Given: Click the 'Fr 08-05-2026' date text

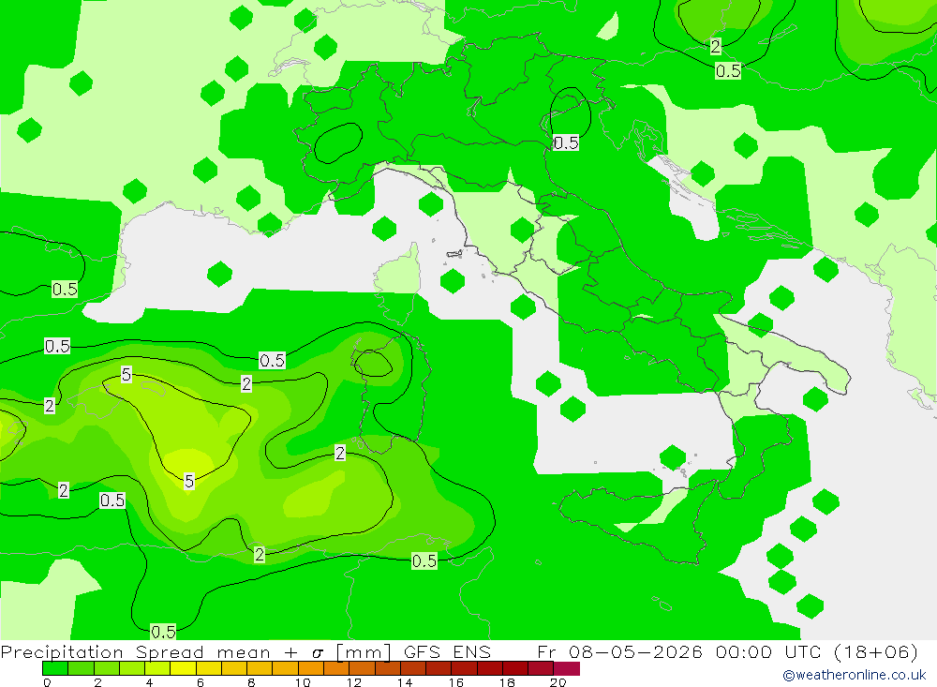Looking at the screenshot, I should click(x=620, y=651).
